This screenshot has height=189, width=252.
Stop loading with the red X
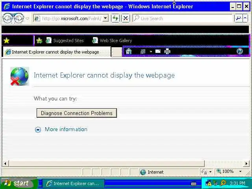tap(126, 19)
